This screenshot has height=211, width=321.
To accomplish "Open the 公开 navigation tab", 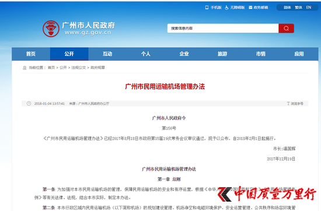I will (x=69, y=54).
